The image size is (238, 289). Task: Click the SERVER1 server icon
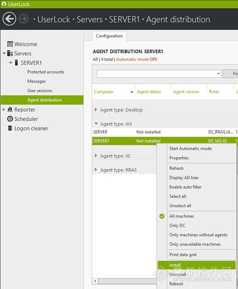click(16, 63)
